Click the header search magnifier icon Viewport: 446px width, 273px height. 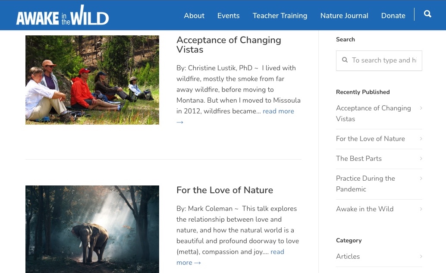pos(427,14)
